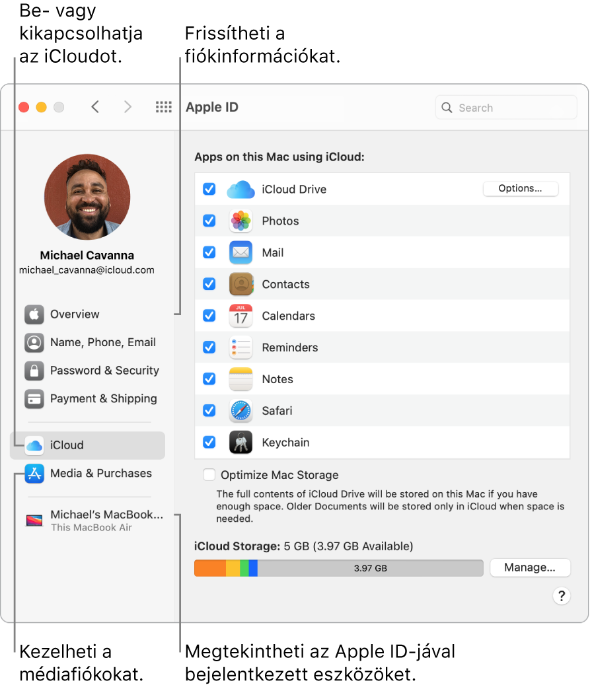Viewport: 592px width, 689px height.
Task: Click Michael Cavanna's profile photo
Action: 87,197
